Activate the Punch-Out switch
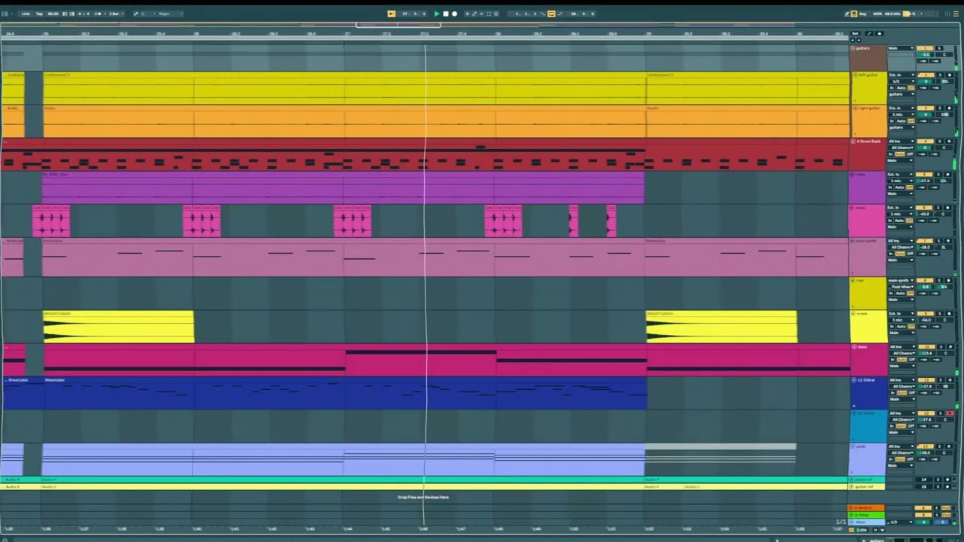964x542 pixels. point(560,14)
